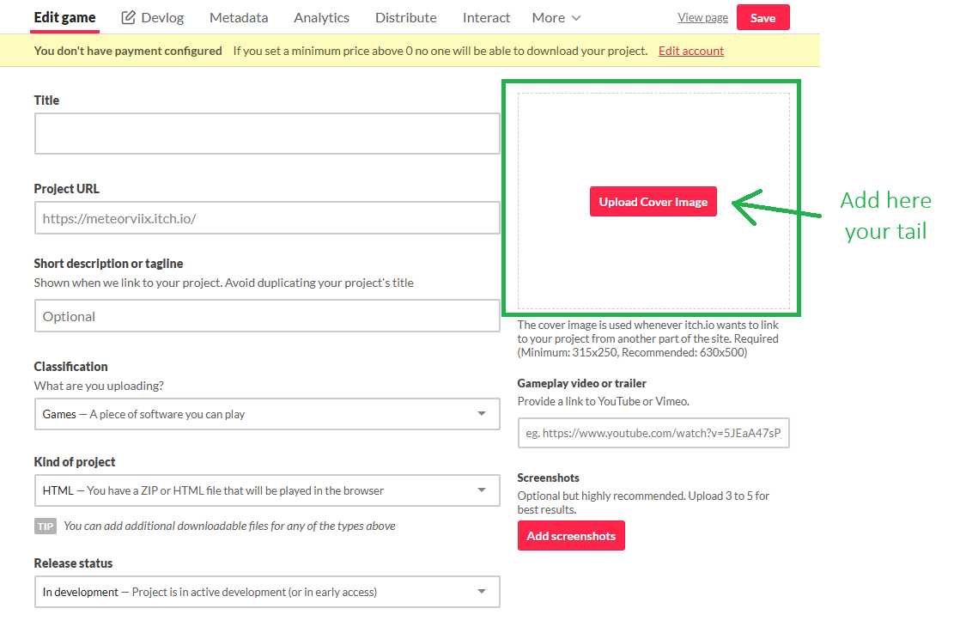
Task: Click the Devlog pencil icon
Action: (129, 17)
